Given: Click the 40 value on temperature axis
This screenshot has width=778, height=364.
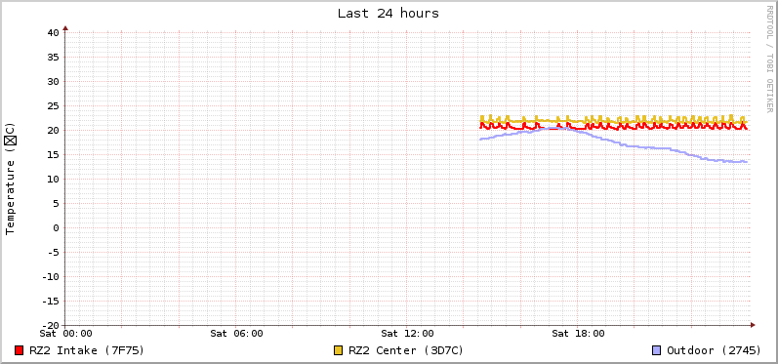Looking at the screenshot, I should [x=54, y=33].
